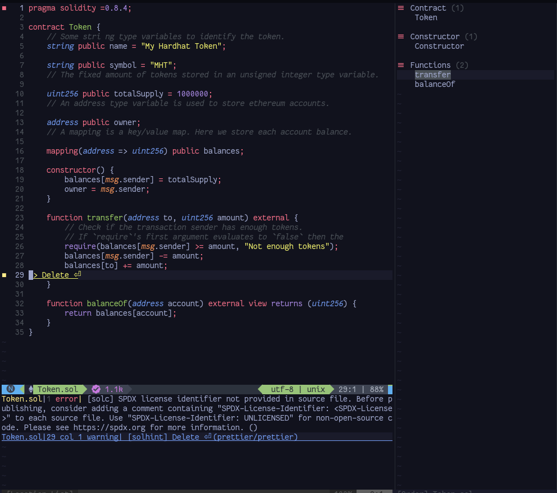The height and width of the screenshot is (493, 557).
Task: Select the Constructor entry under Constructor group
Action: (x=439, y=46)
